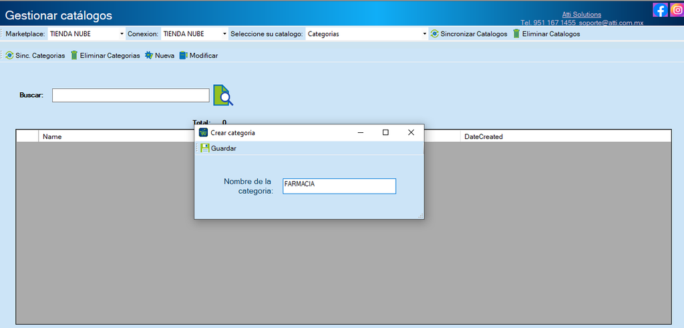Click the Tel. 951 167 1455 text
The width and height of the screenshot is (684, 328).
pos(548,22)
